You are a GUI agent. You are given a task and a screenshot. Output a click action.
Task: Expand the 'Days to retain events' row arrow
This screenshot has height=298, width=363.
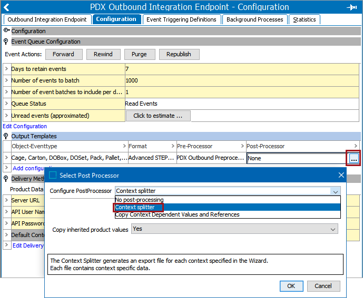pyautogui.click(x=6, y=69)
